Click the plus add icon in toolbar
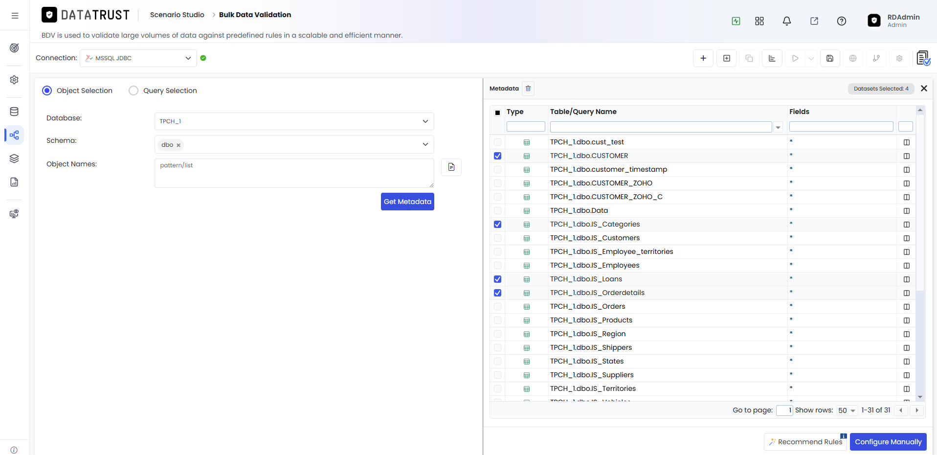 click(703, 58)
